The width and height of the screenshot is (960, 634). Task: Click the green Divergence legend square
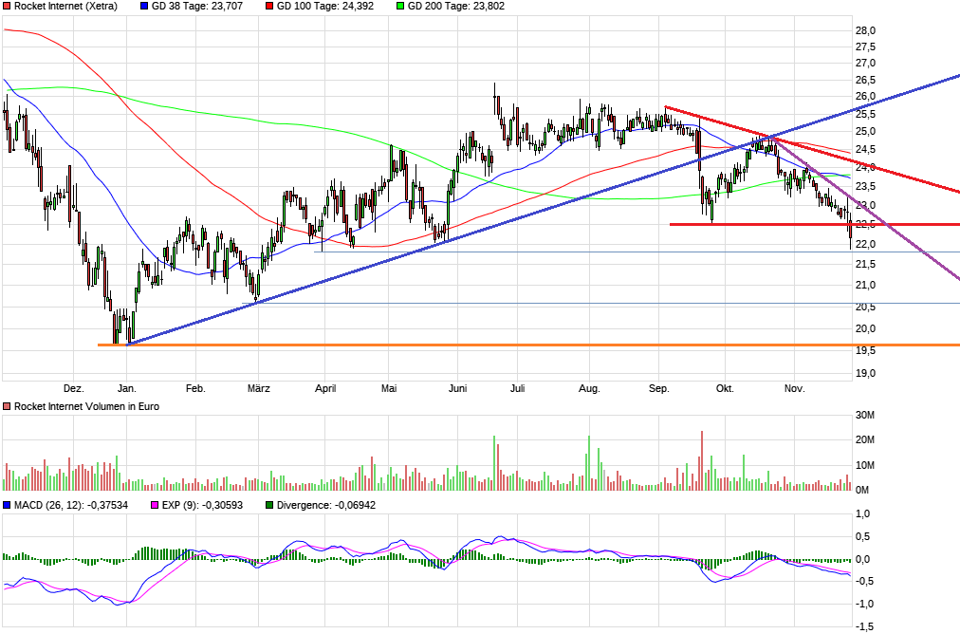point(268,506)
